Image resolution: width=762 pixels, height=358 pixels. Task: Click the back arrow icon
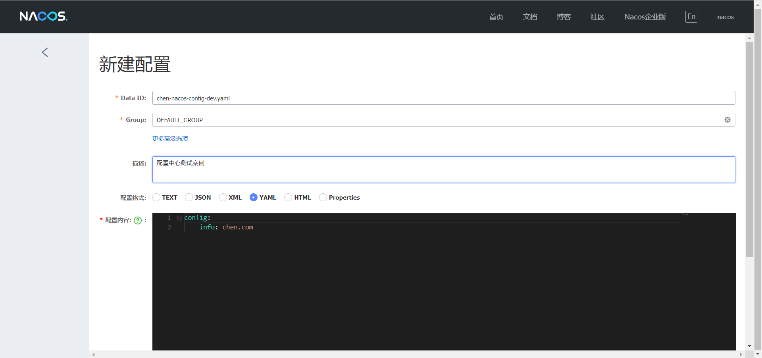point(45,52)
